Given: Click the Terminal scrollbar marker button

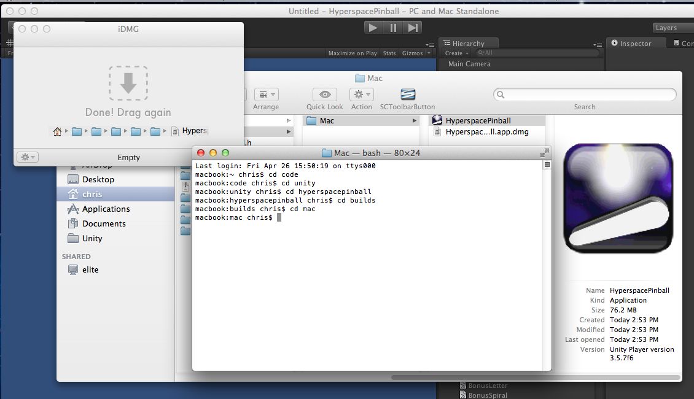Looking at the screenshot, I should point(547,165).
